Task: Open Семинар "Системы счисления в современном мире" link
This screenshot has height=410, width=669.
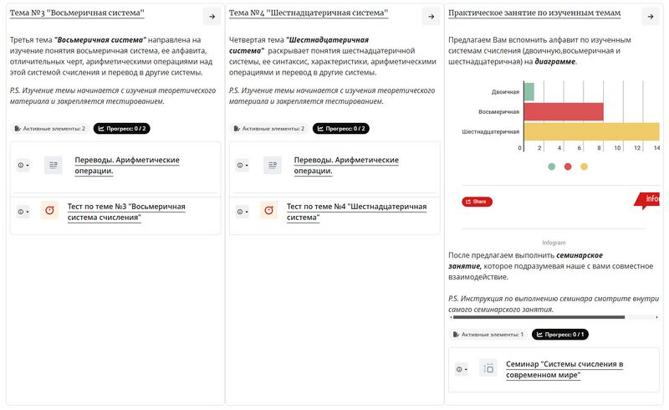Action: coord(564,370)
